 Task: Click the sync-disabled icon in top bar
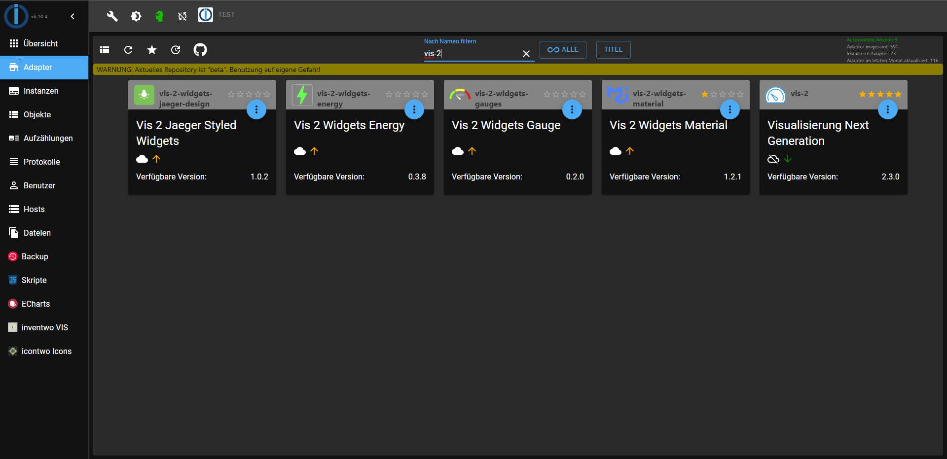click(182, 16)
